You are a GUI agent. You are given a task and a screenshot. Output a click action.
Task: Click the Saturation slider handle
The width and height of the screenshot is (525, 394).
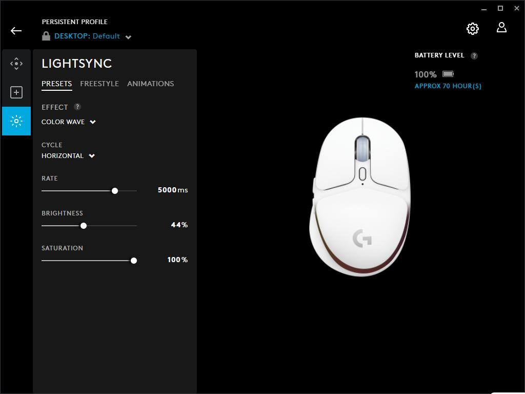click(134, 260)
